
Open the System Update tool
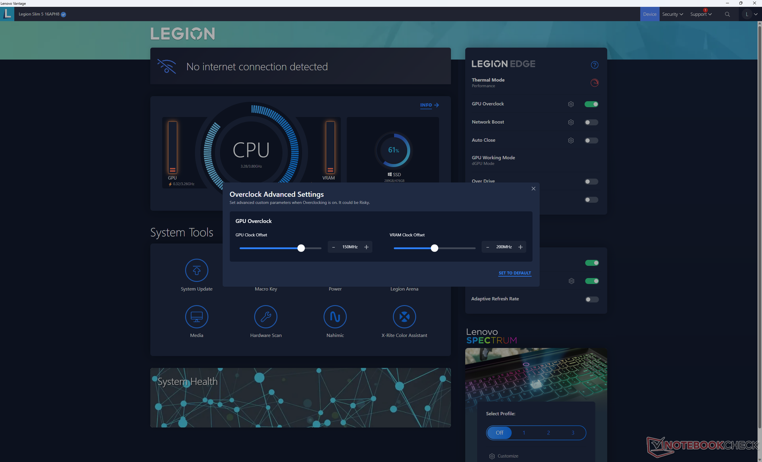pos(196,270)
